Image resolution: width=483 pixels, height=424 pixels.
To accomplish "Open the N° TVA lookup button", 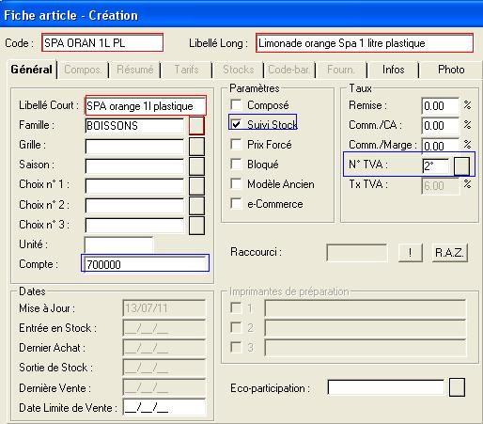I will pos(461,166).
